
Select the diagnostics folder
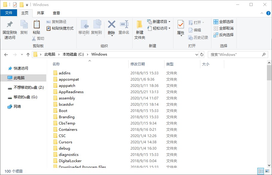coord(68,154)
